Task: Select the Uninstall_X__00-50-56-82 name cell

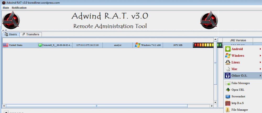Action: click(57, 45)
